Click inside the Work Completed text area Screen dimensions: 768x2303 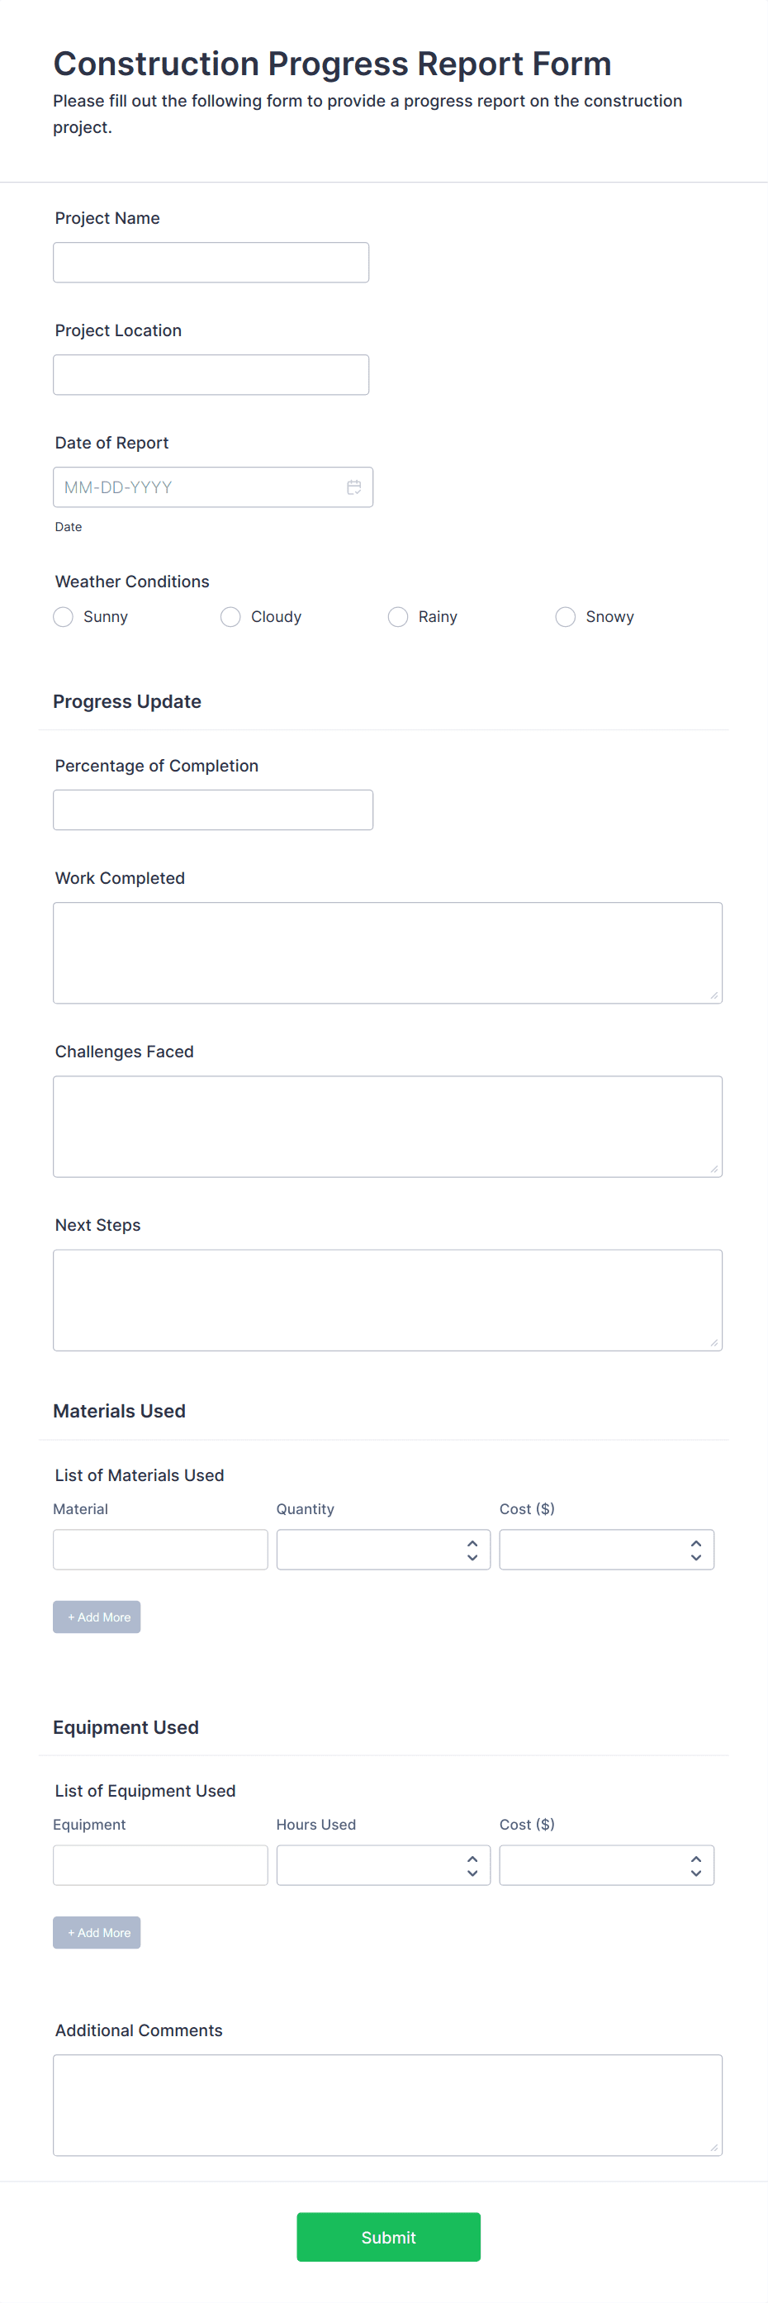387,952
